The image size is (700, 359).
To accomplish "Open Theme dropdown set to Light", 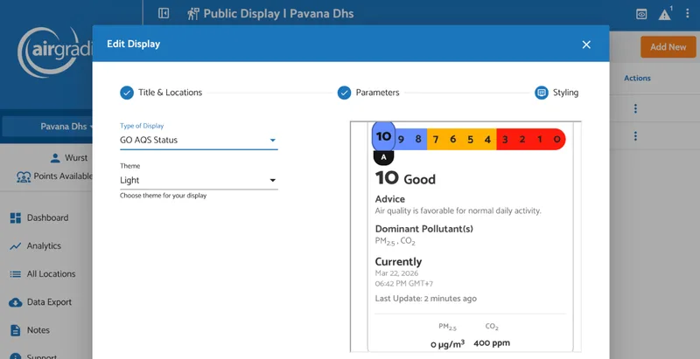I will (199, 181).
